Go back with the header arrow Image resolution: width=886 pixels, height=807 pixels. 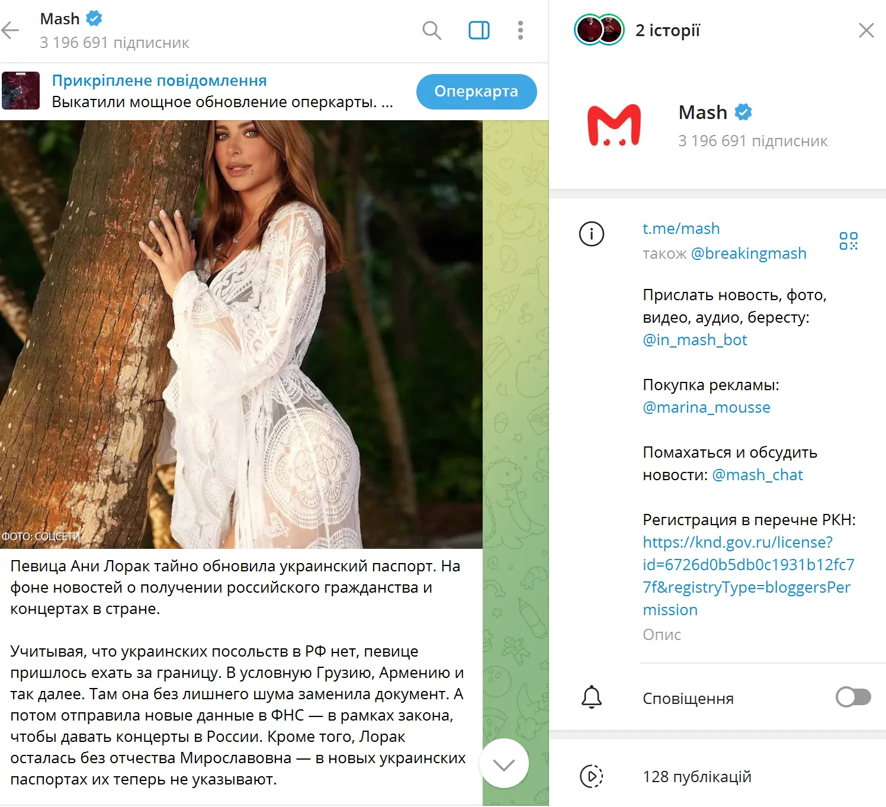[x=11, y=30]
